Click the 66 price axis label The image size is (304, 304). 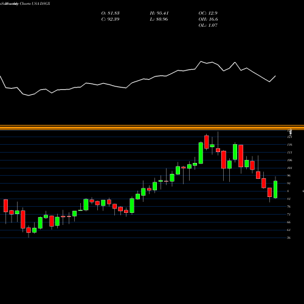point(289,223)
